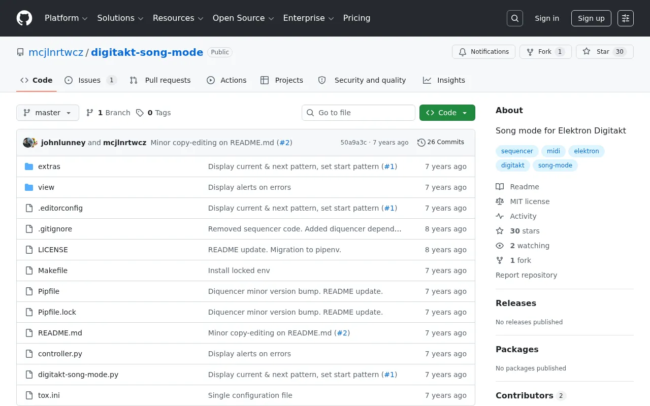The height and width of the screenshot is (406, 650).
Task: Click the repository icon beside mcjlnrtwcz
Action: click(x=20, y=52)
